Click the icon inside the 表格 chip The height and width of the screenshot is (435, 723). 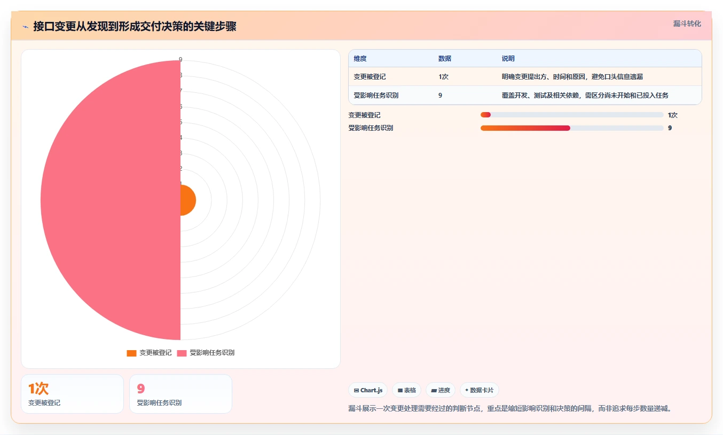click(400, 391)
